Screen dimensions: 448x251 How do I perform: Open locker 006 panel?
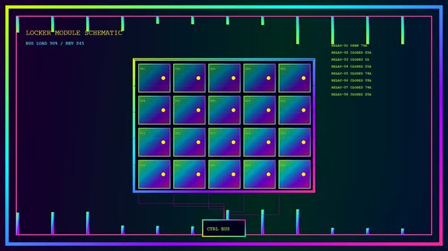(154, 110)
